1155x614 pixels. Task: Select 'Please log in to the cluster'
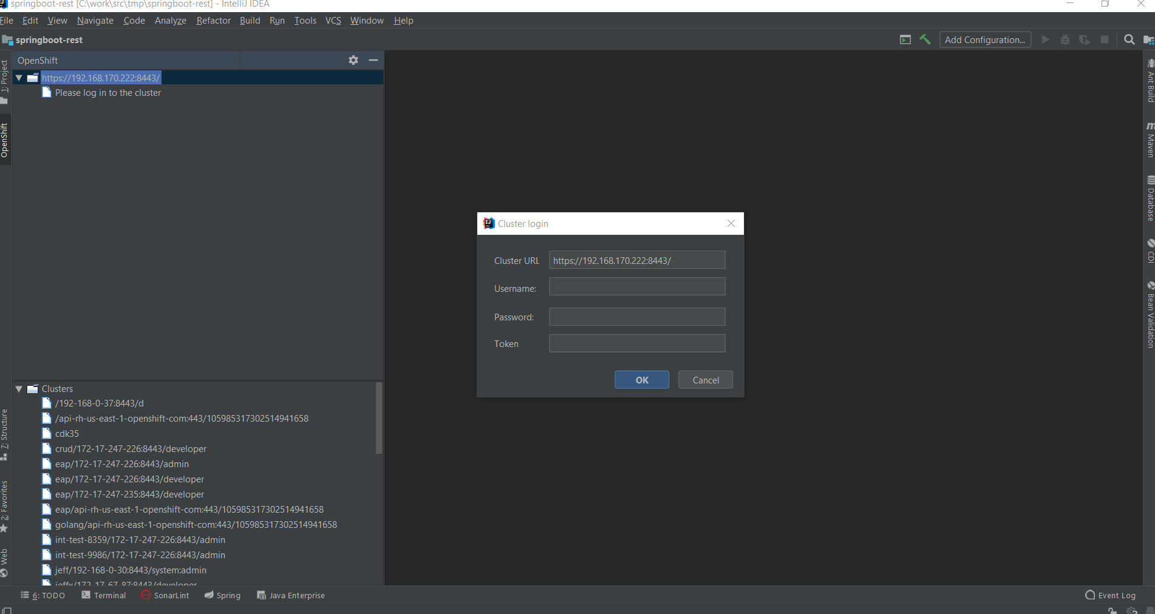point(107,93)
